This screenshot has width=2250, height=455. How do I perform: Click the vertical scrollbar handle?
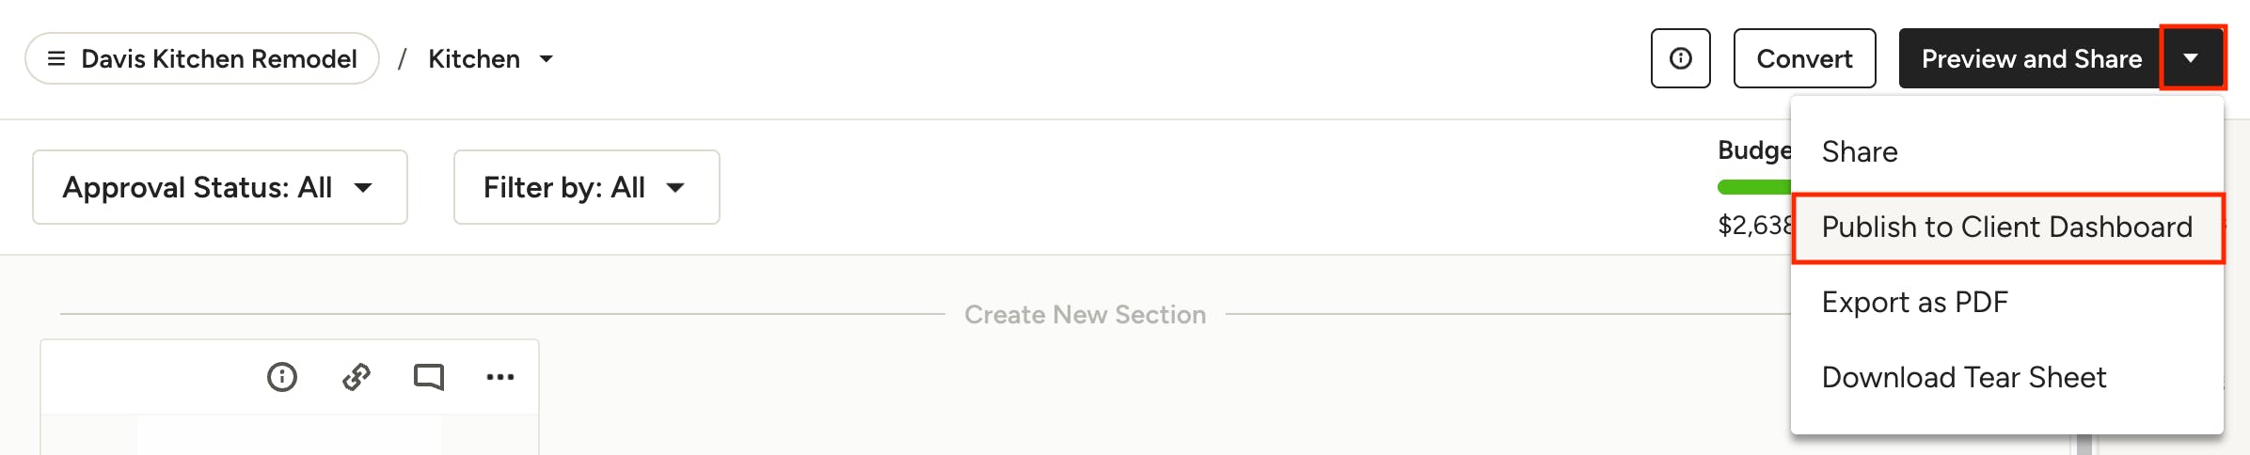(x=2084, y=445)
